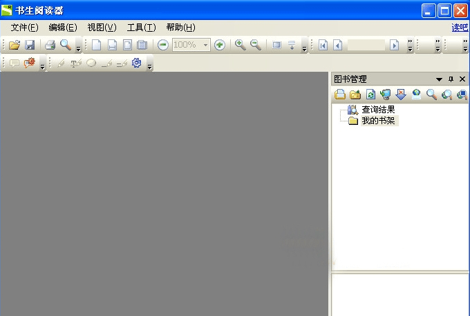Click the page number input field
This screenshot has height=316, width=470.
[x=366, y=45]
